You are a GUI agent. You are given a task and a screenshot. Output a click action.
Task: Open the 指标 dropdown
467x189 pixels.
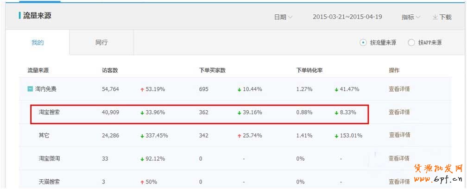(x=410, y=17)
